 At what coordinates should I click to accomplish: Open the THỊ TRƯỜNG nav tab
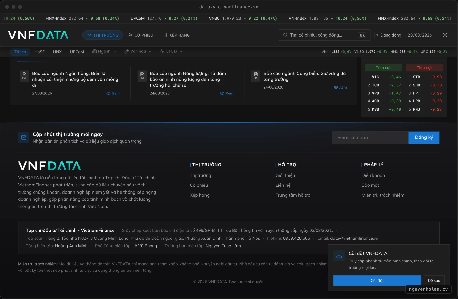click(x=103, y=35)
